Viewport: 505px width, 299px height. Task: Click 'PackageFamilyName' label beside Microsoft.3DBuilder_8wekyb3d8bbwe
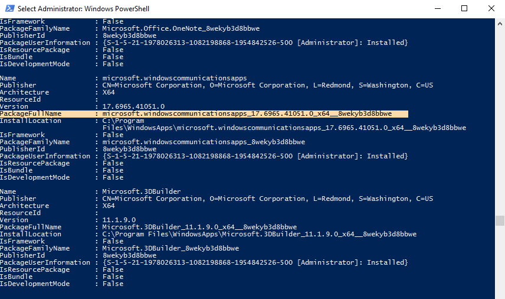pos(35,248)
